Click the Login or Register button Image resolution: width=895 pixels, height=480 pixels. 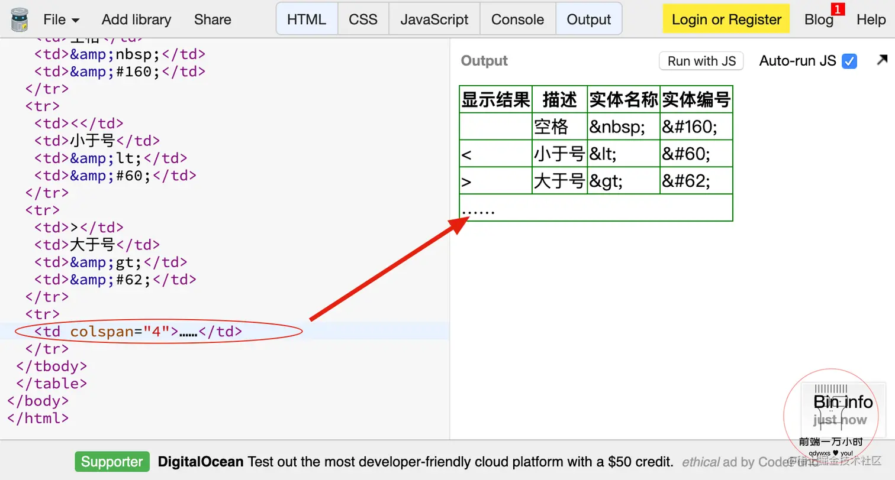point(726,19)
